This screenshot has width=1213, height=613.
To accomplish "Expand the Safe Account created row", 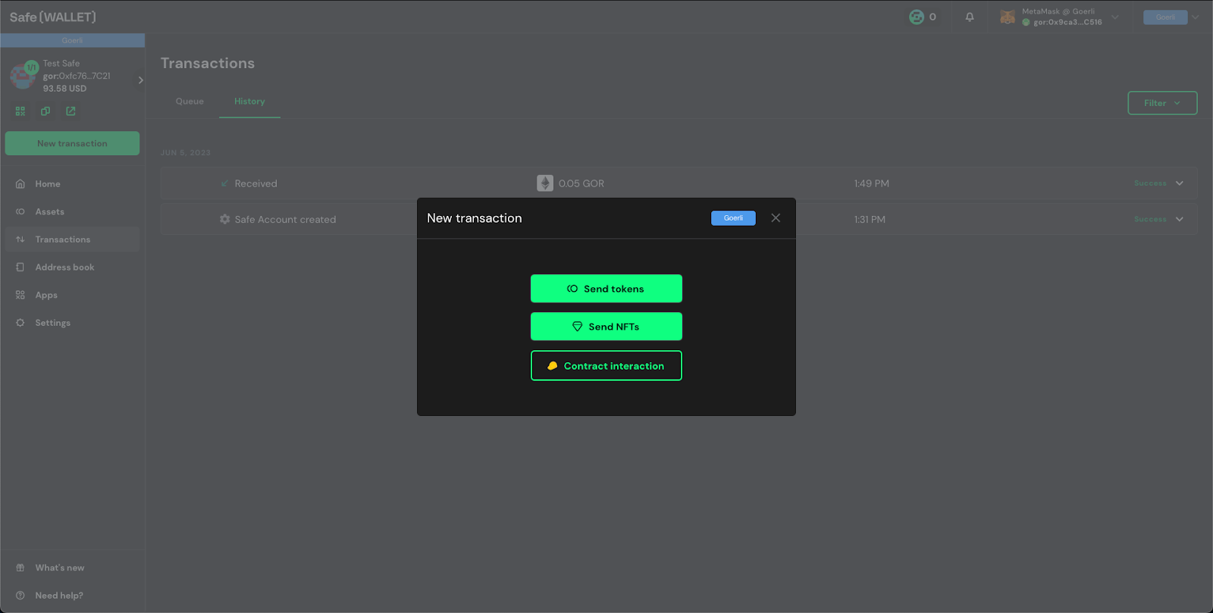I will (x=1180, y=219).
